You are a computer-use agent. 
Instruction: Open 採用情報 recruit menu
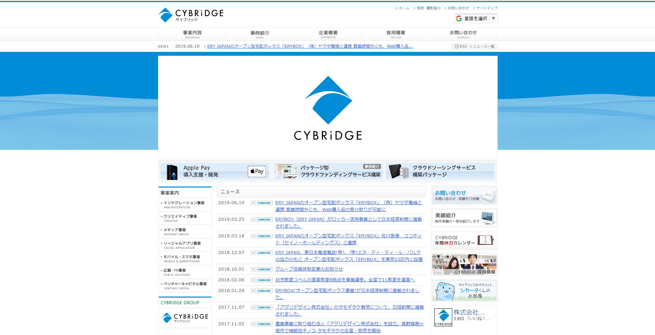click(395, 34)
